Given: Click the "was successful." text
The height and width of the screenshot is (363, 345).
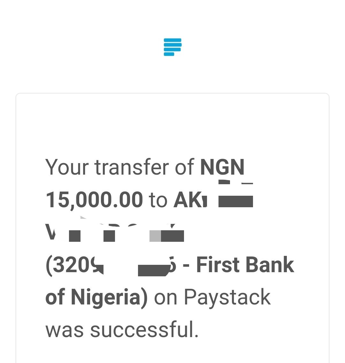Looking at the screenshot, I should pos(122,330).
